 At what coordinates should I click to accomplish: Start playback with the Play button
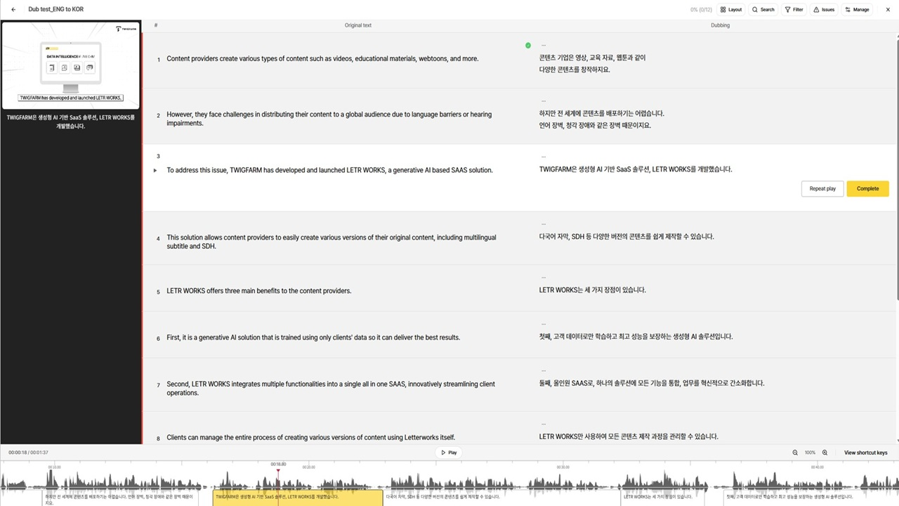tap(449, 453)
